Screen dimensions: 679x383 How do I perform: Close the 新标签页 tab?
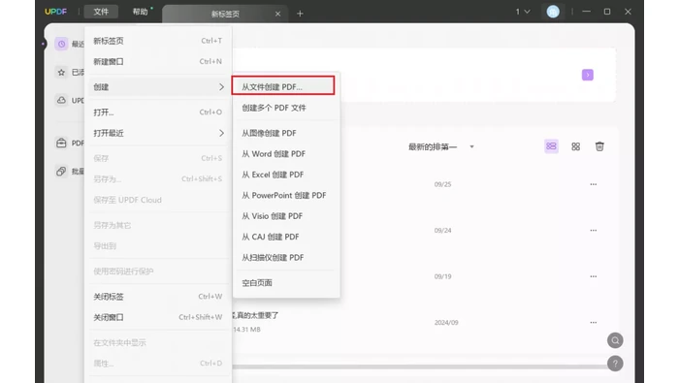pos(278,14)
